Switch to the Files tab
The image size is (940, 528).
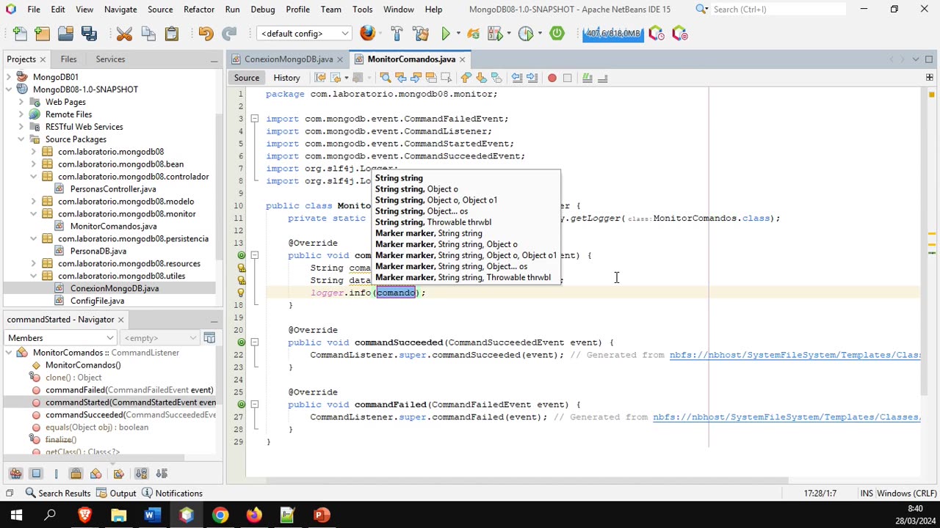[68, 59]
